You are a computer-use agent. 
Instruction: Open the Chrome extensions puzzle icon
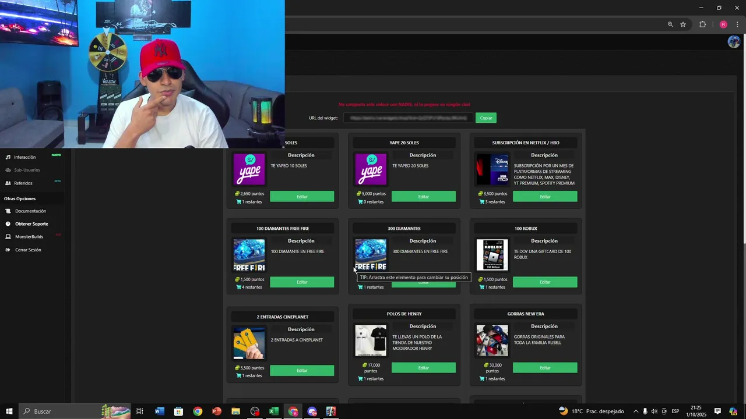tap(702, 24)
